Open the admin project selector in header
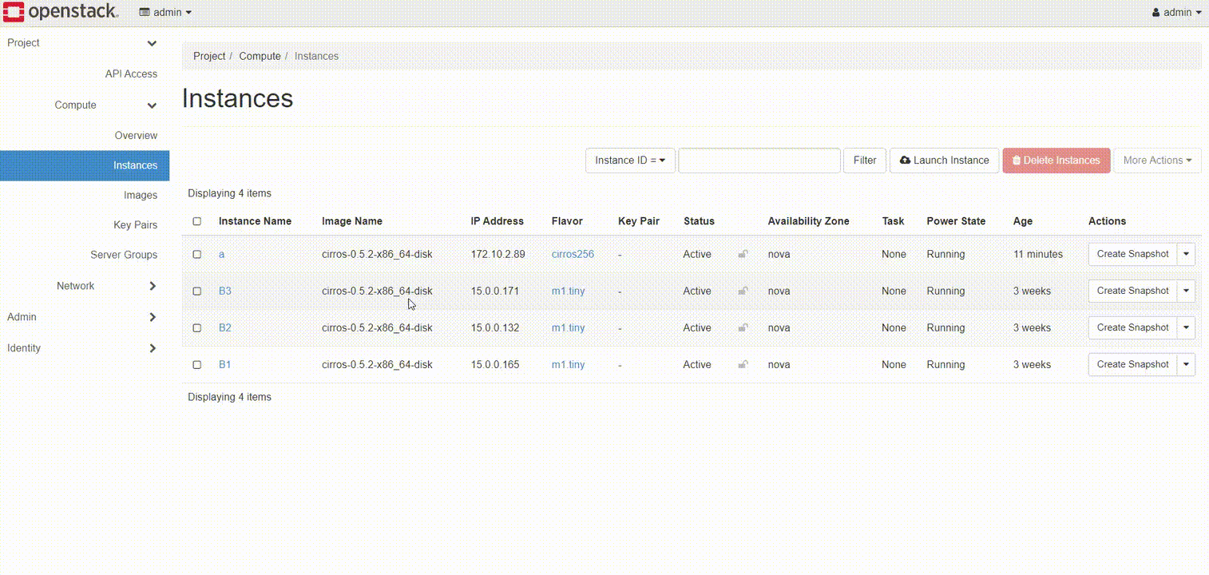This screenshot has height=575, width=1209. coord(165,13)
